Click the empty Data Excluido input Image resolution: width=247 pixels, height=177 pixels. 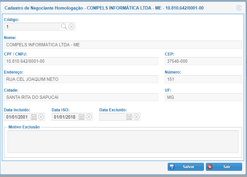[112, 117]
